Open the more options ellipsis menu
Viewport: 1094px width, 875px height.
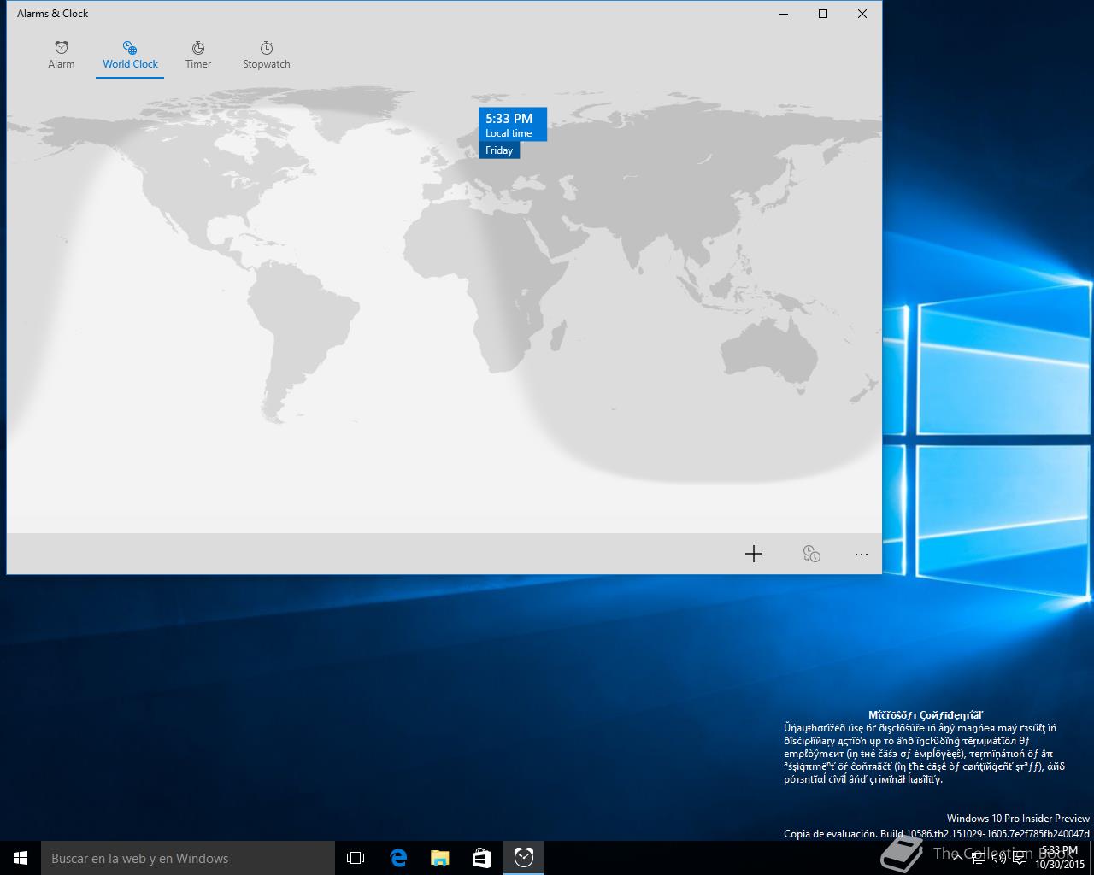pyautogui.click(x=862, y=554)
